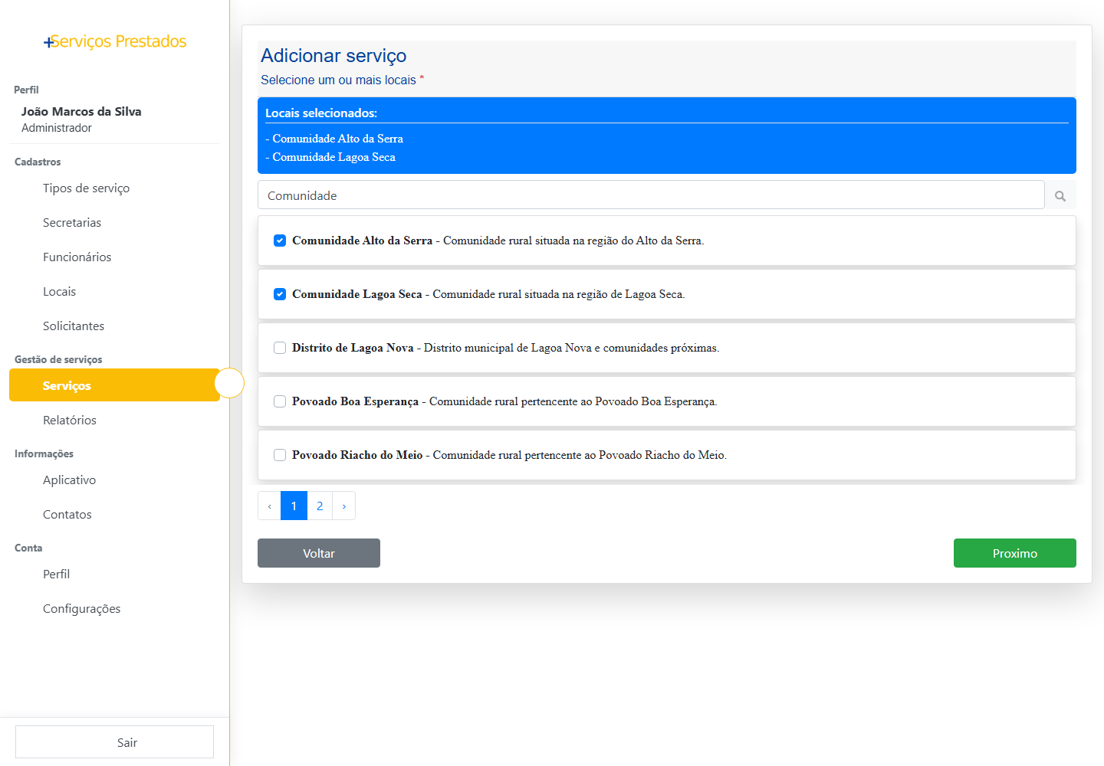
Task: Click user name João Marcos da Silva
Action: click(x=81, y=111)
